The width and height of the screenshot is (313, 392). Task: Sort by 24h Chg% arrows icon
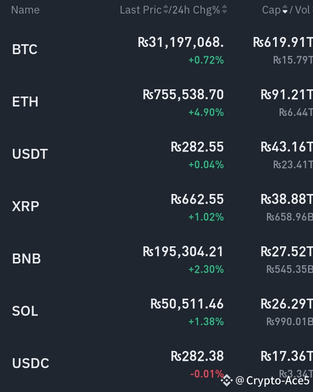[x=224, y=9]
